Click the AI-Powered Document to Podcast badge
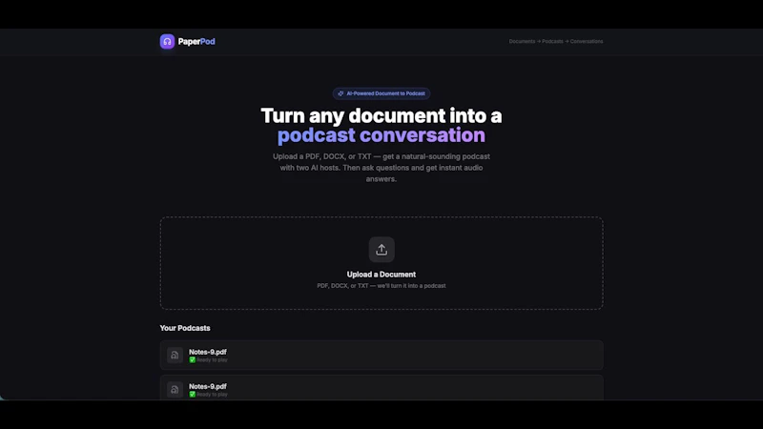The height and width of the screenshot is (429, 763). (x=381, y=93)
